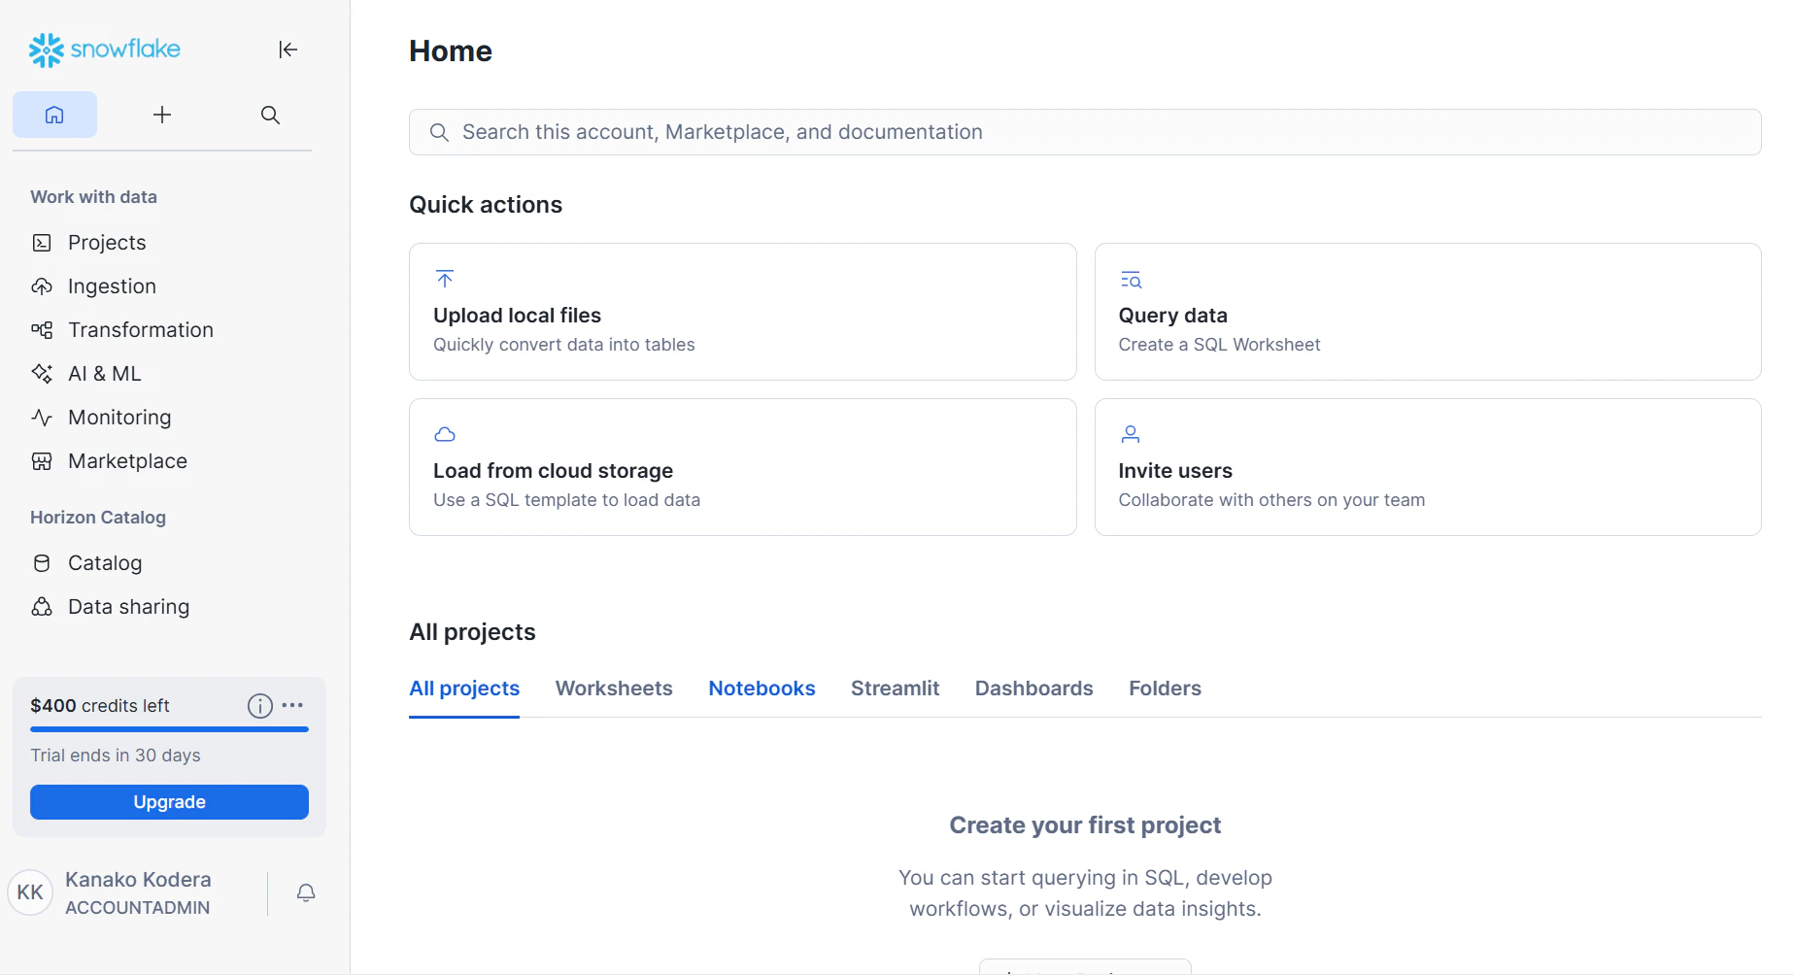Expand the Projects section in sidebar
Screen dimensions: 1794x975
coord(107,243)
